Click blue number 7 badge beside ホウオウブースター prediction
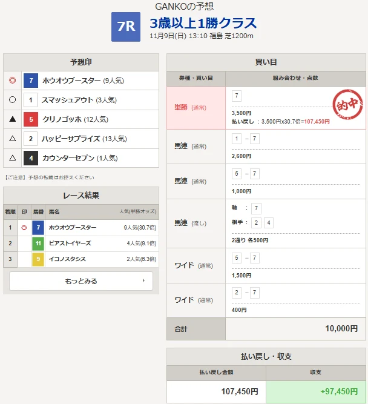368x404 pixels. click(x=31, y=81)
